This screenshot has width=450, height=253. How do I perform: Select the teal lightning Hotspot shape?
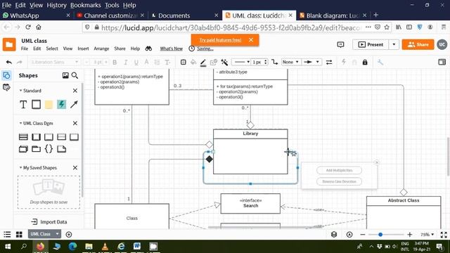tap(61, 105)
